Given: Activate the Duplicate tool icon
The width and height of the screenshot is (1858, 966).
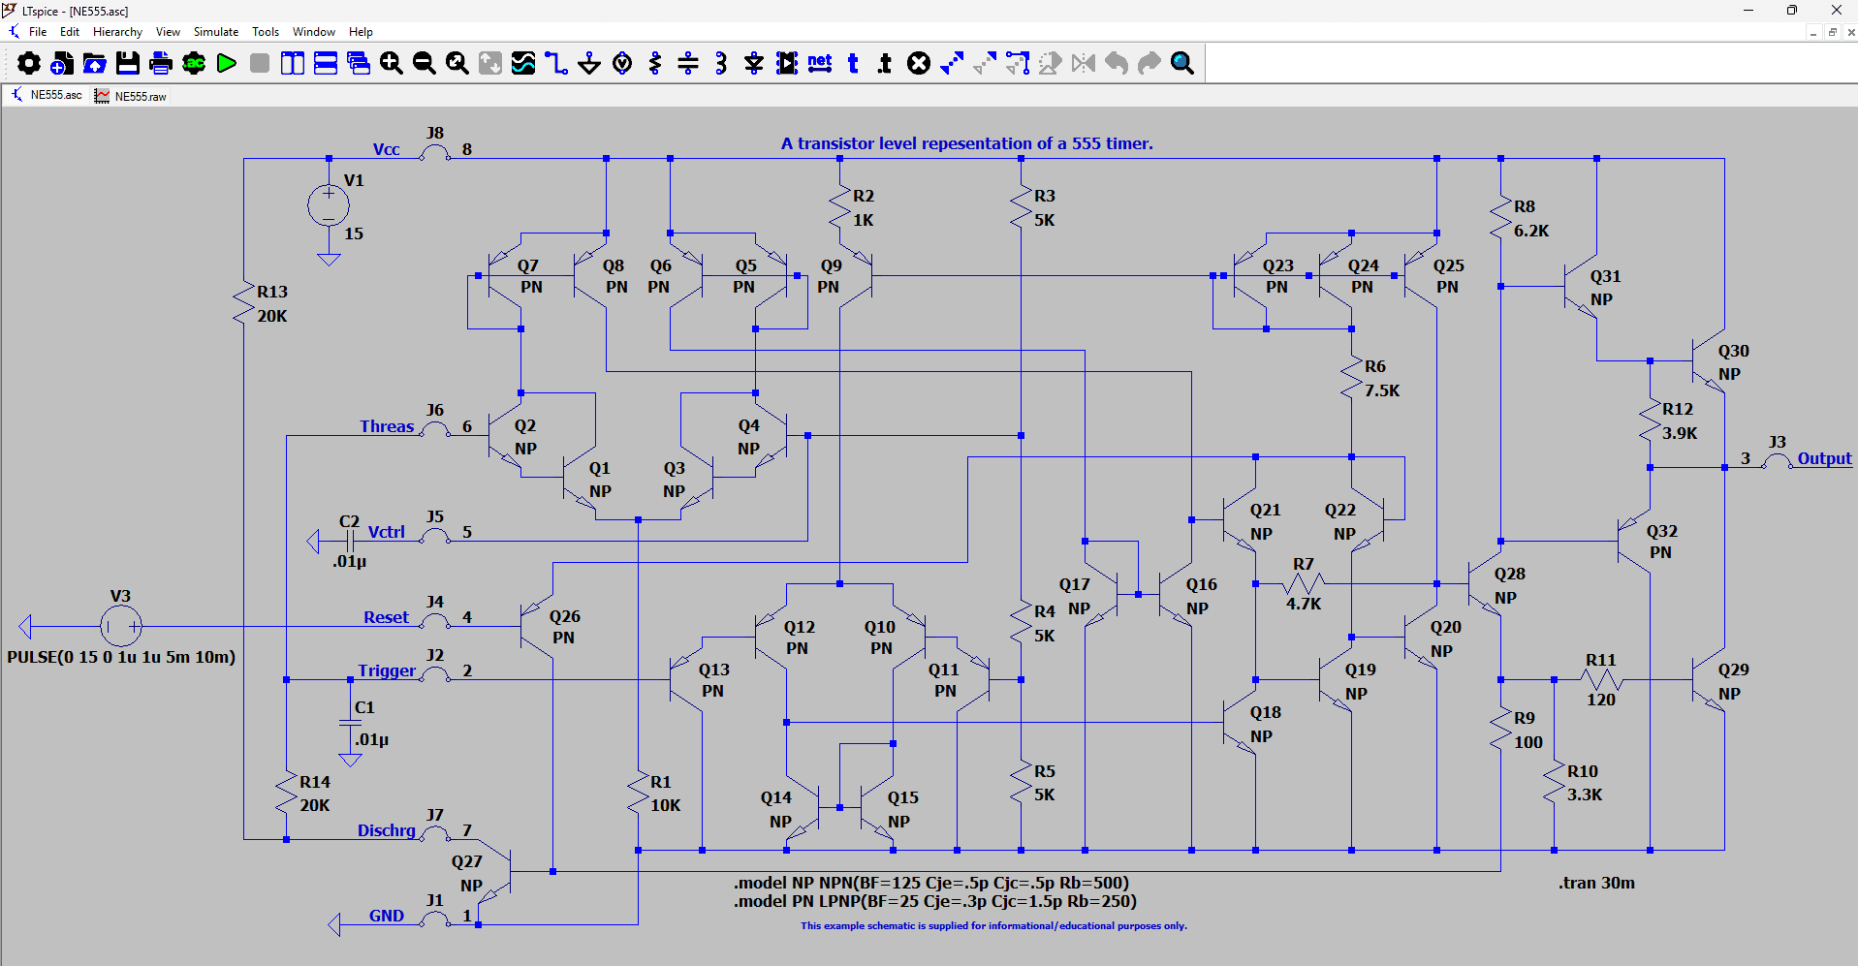Looking at the screenshot, I should (x=952, y=64).
